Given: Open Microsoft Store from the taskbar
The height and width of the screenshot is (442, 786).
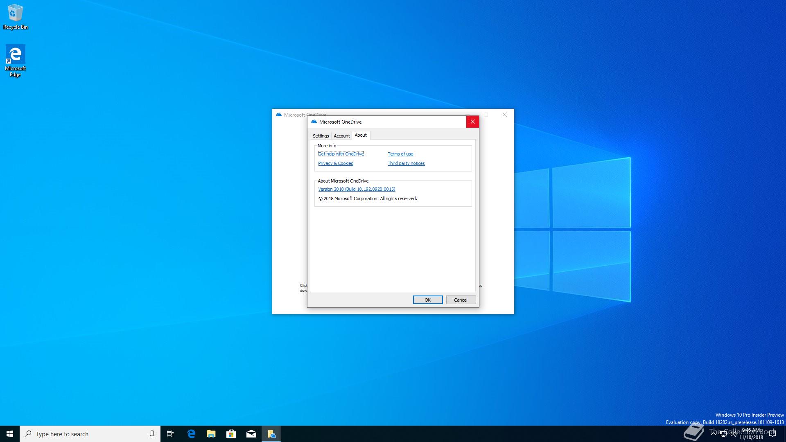Looking at the screenshot, I should [231, 434].
